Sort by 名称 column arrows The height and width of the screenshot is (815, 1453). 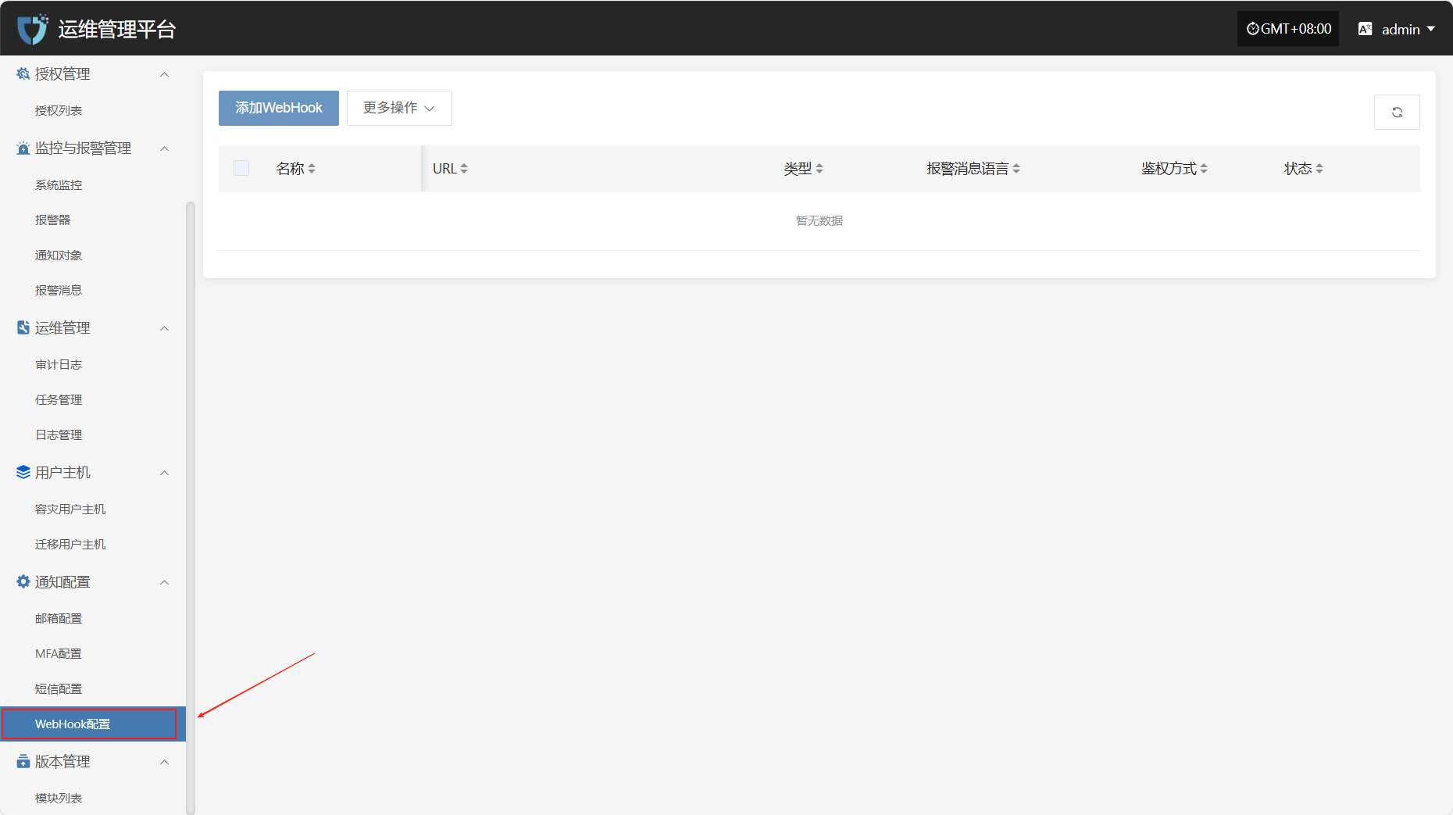(312, 168)
